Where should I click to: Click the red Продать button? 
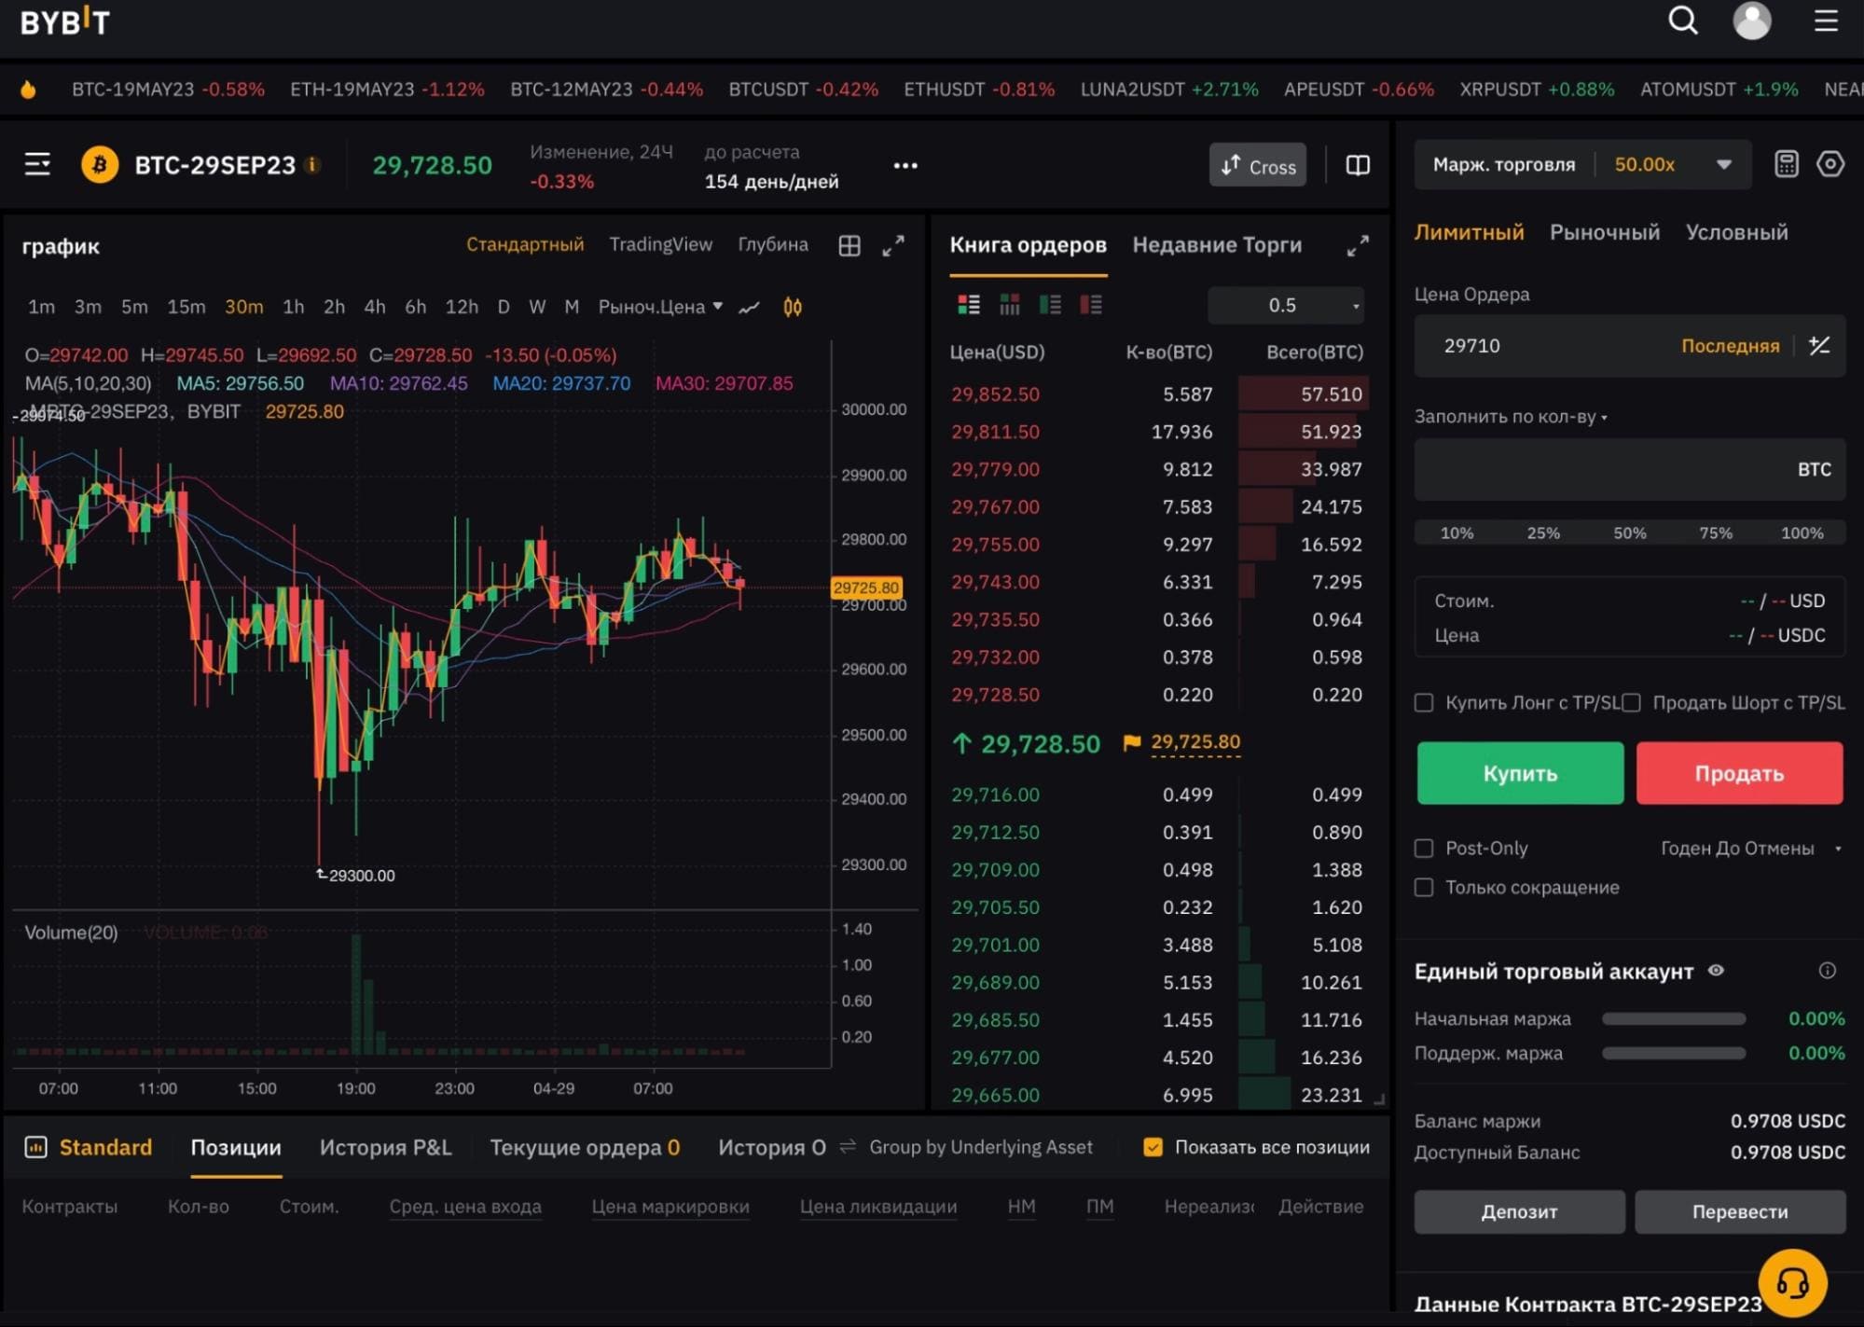coord(1739,773)
